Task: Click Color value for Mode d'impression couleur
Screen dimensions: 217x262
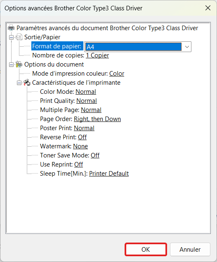Action: (117, 74)
